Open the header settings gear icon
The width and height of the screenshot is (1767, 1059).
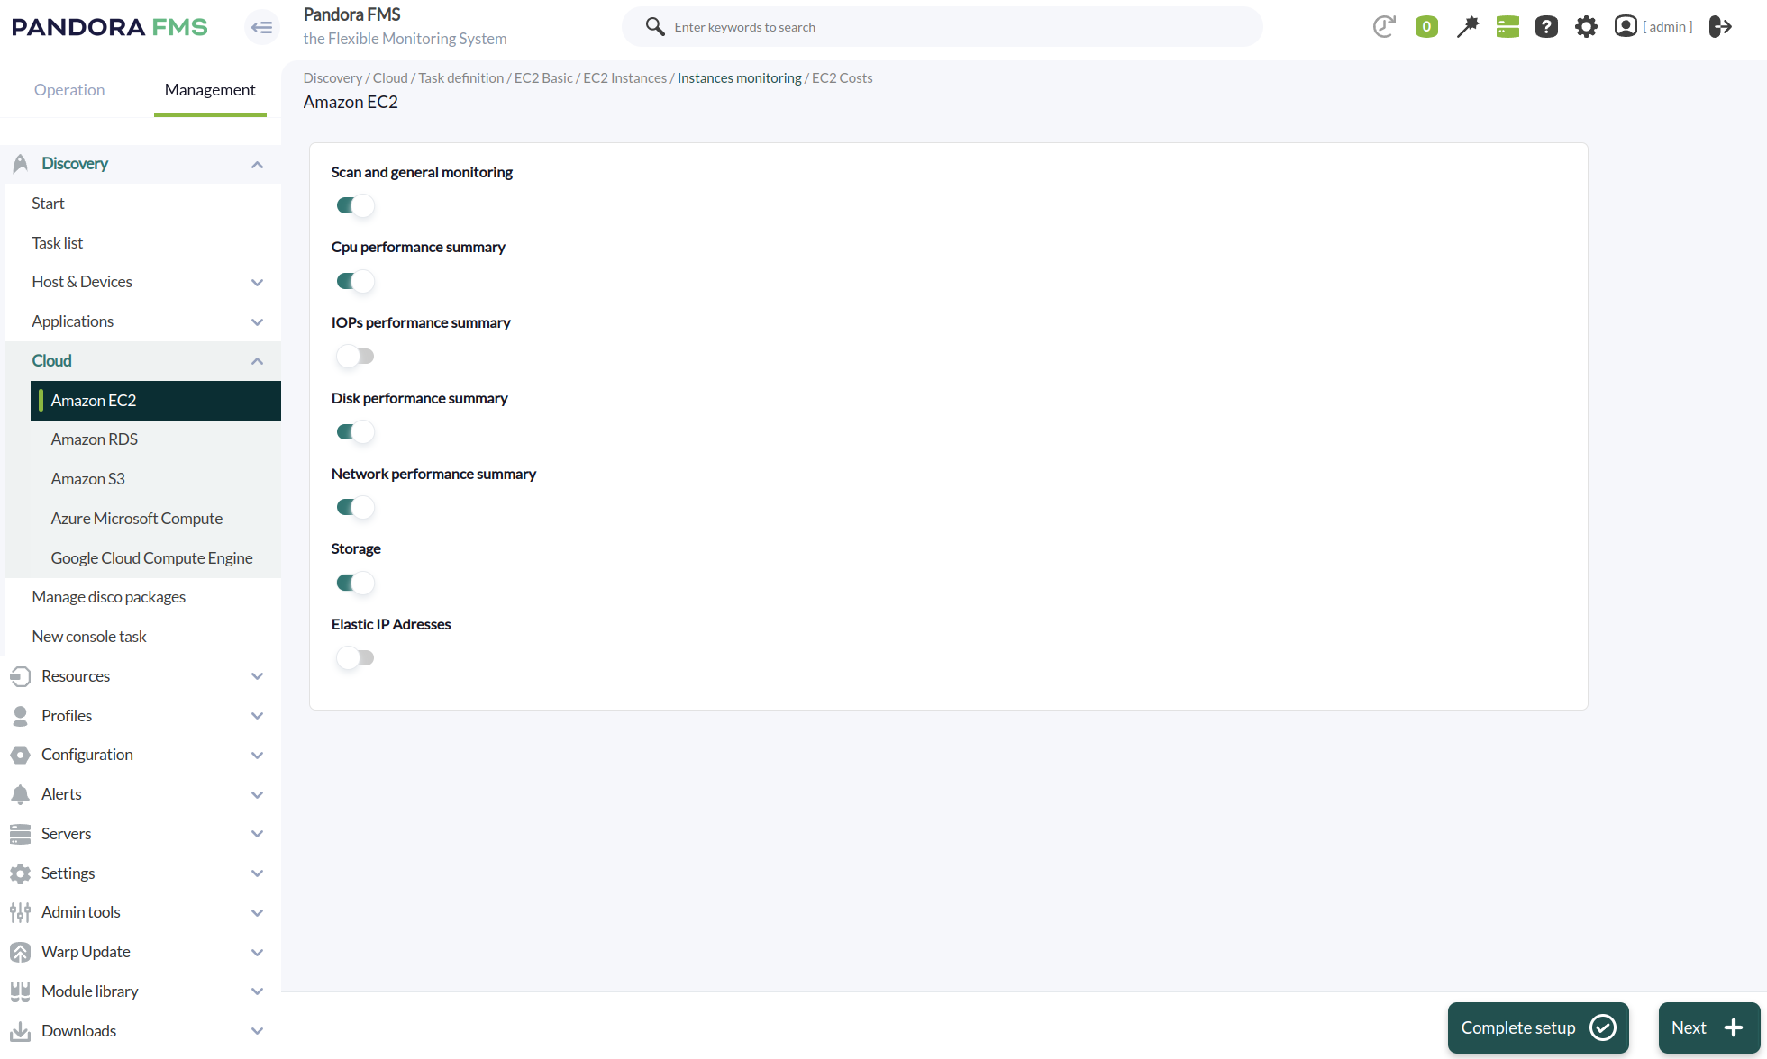pos(1586,27)
